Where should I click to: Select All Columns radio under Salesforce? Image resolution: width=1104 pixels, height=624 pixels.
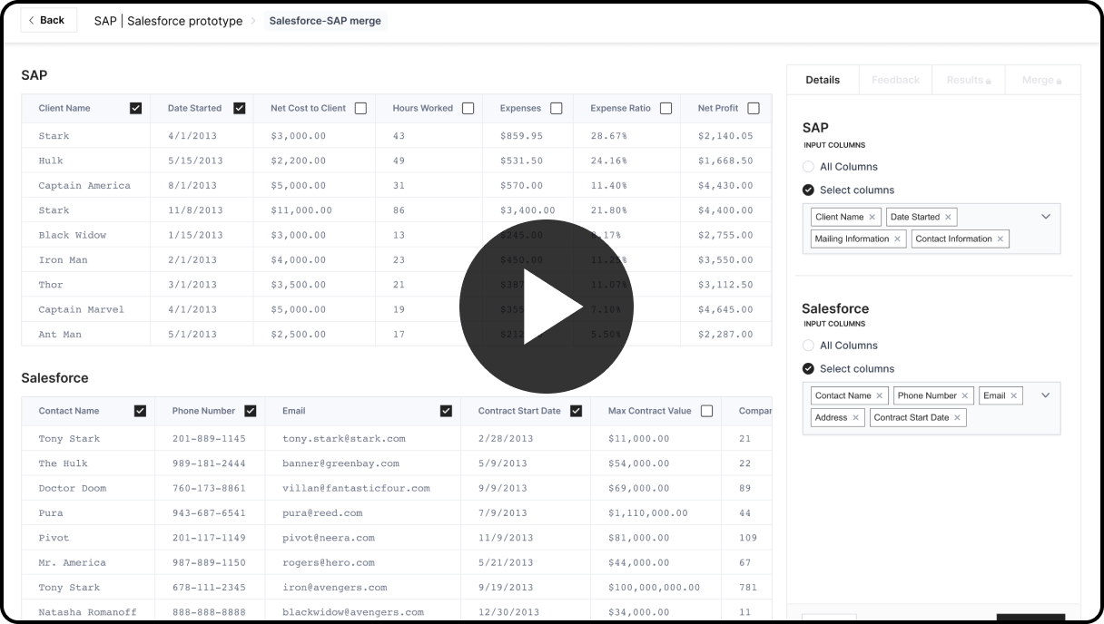808,346
